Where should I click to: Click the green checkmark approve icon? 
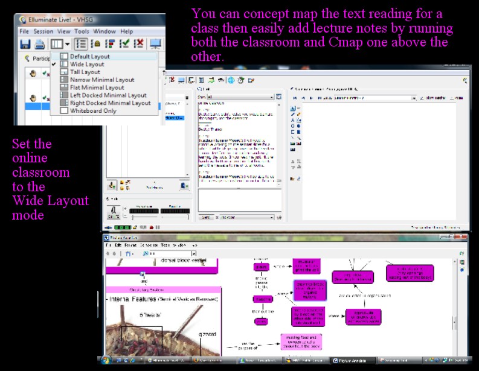[x=124, y=44]
